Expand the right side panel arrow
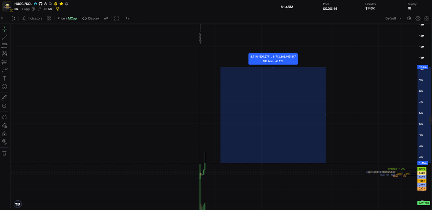The height and width of the screenshot is (210, 432). pyautogui.click(x=431, y=120)
